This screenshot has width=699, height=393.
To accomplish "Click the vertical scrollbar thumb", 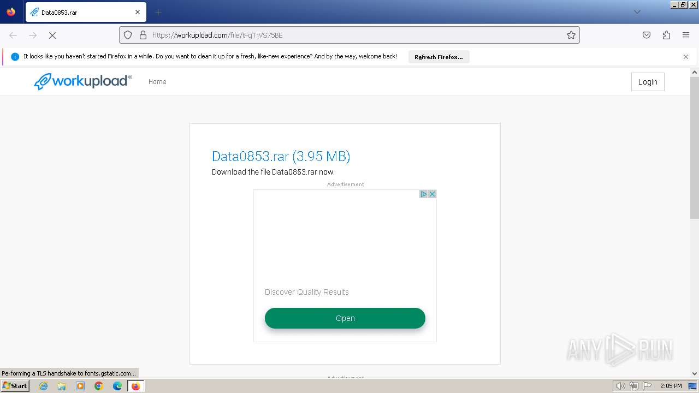I will click(695, 148).
